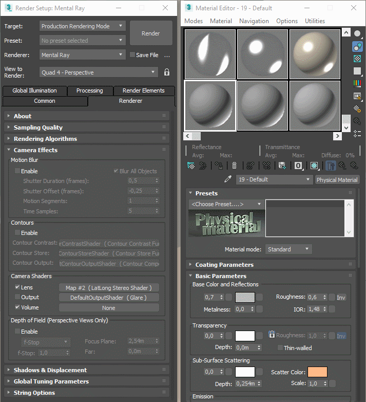The image size is (366, 402).
Task: Select the third sample slot with beige sphere
Action: coord(315,54)
